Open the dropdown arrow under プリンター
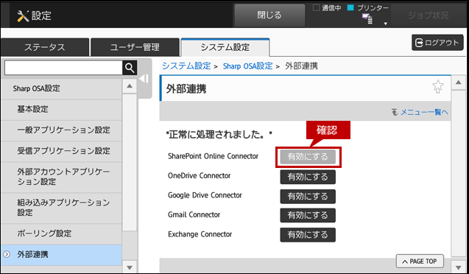This screenshot has height=274, width=469. click(386, 24)
